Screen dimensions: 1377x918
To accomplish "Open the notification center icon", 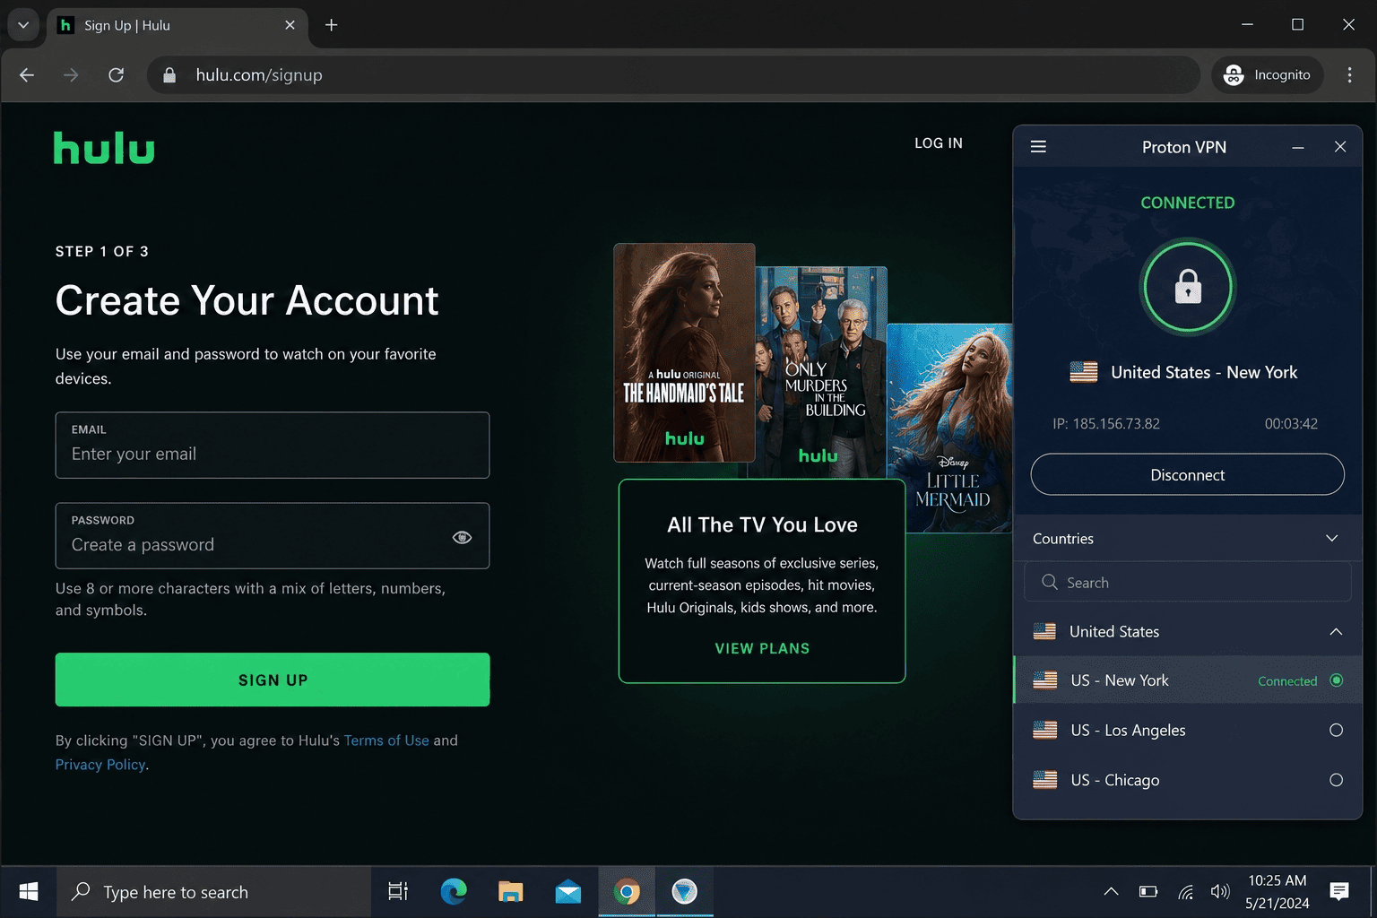I will [x=1339, y=892].
